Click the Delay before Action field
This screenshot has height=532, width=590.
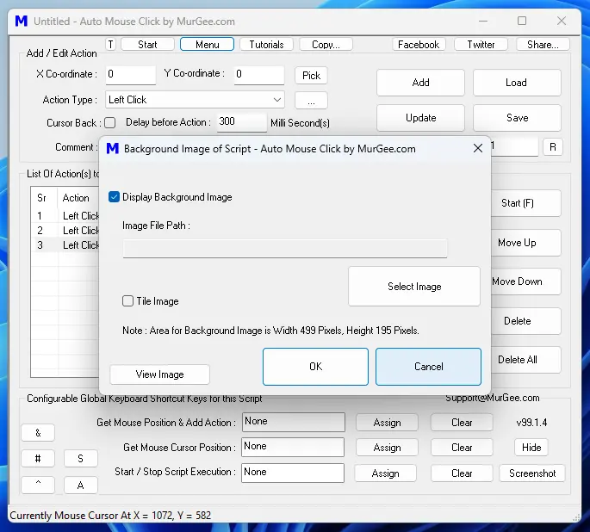pos(241,122)
